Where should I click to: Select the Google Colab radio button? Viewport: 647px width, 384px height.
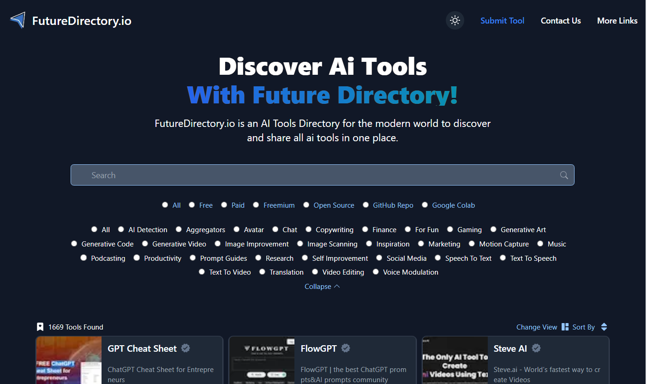coord(425,205)
